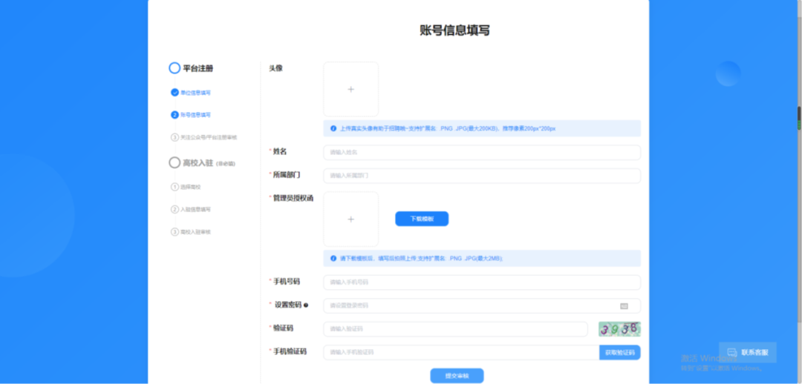This screenshot has height=384, width=802.
Task: Click the 管理员授权函 upload plus icon
Action: pyautogui.click(x=351, y=219)
